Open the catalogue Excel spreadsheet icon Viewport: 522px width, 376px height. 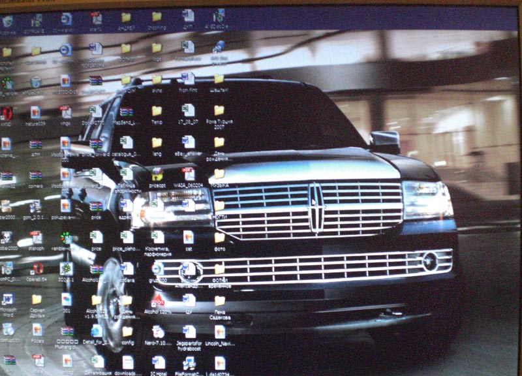pyautogui.click(x=126, y=142)
